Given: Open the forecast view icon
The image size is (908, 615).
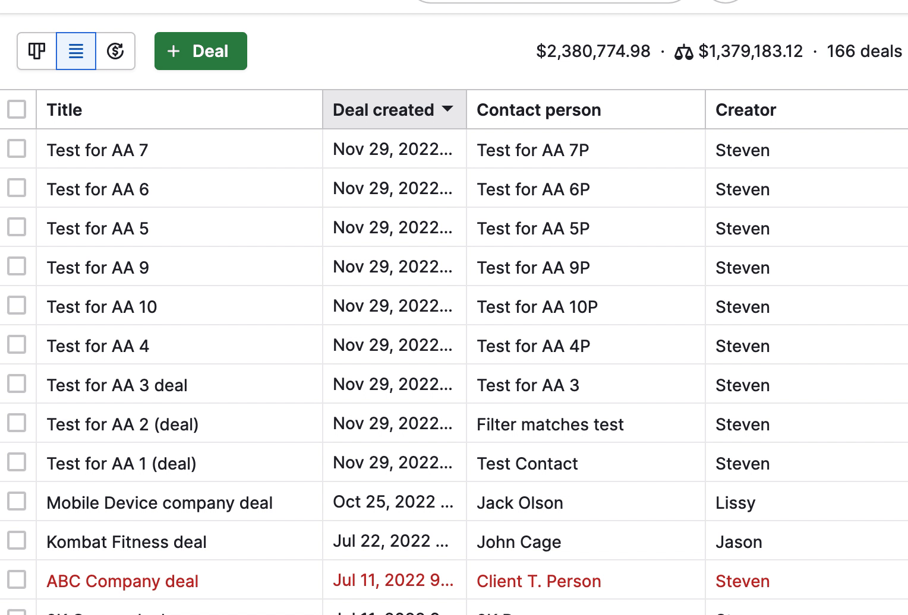Looking at the screenshot, I should point(115,51).
